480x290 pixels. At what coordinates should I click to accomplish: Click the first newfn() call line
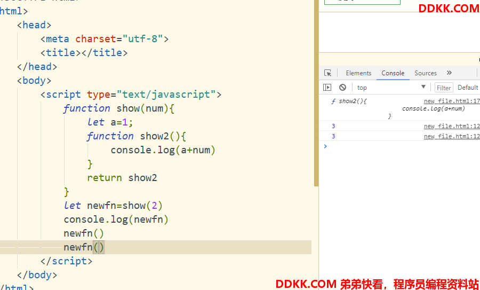click(84, 233)
